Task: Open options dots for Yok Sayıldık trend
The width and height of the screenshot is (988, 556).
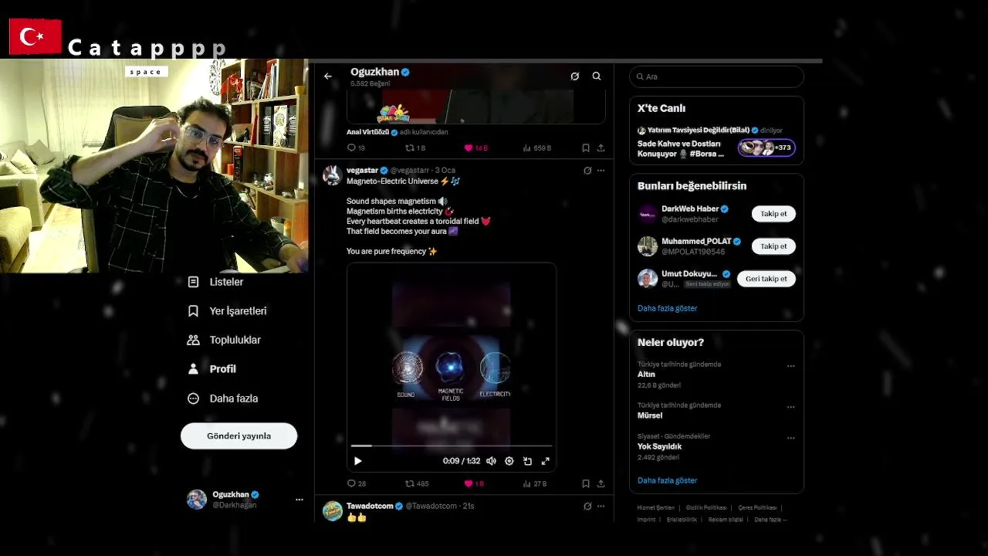Action: 790,438
